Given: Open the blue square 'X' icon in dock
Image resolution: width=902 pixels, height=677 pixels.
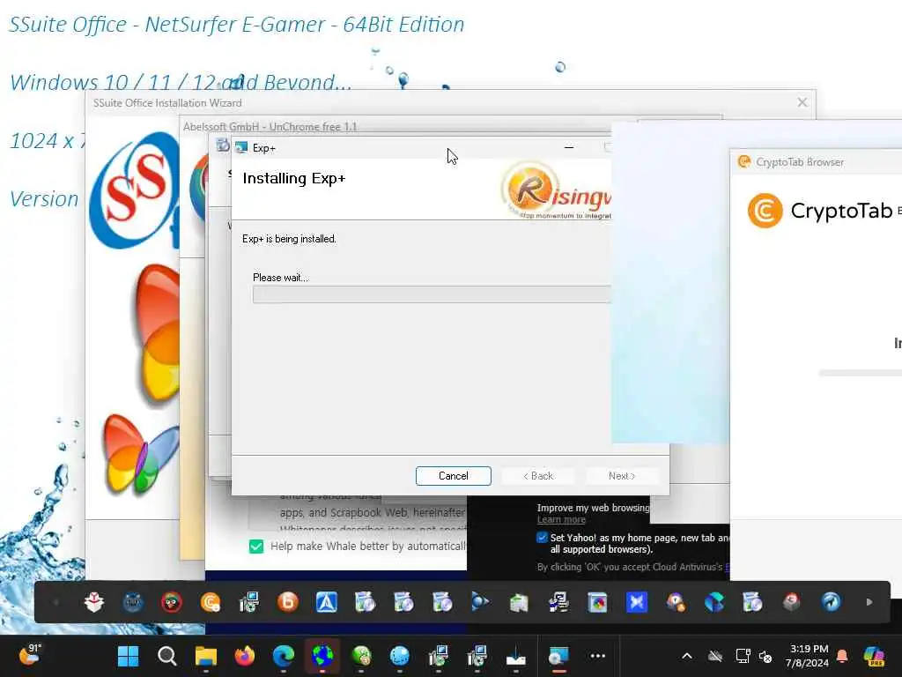Looking at the screenshot, I should click(637, 602).
